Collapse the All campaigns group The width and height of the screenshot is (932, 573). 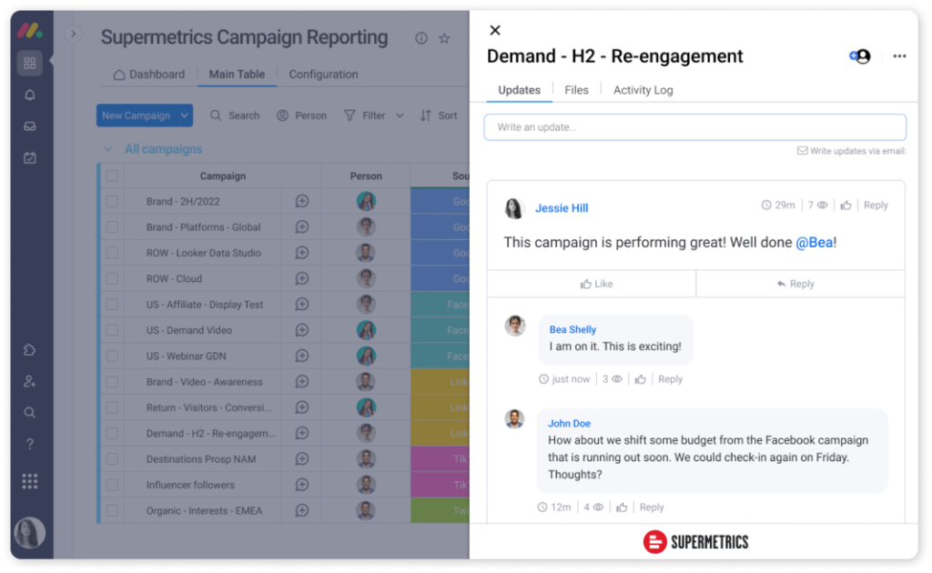point(108,149)
